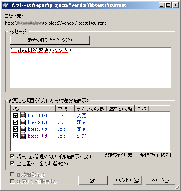Click the resize grip at dialog corner

[x=177, y=187]
